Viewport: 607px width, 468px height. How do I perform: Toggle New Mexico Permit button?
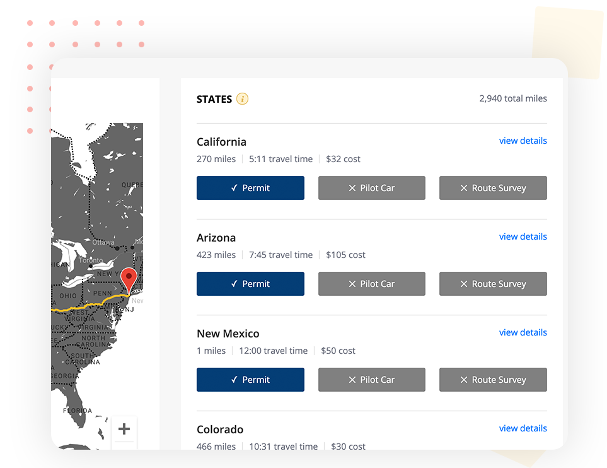250,380
